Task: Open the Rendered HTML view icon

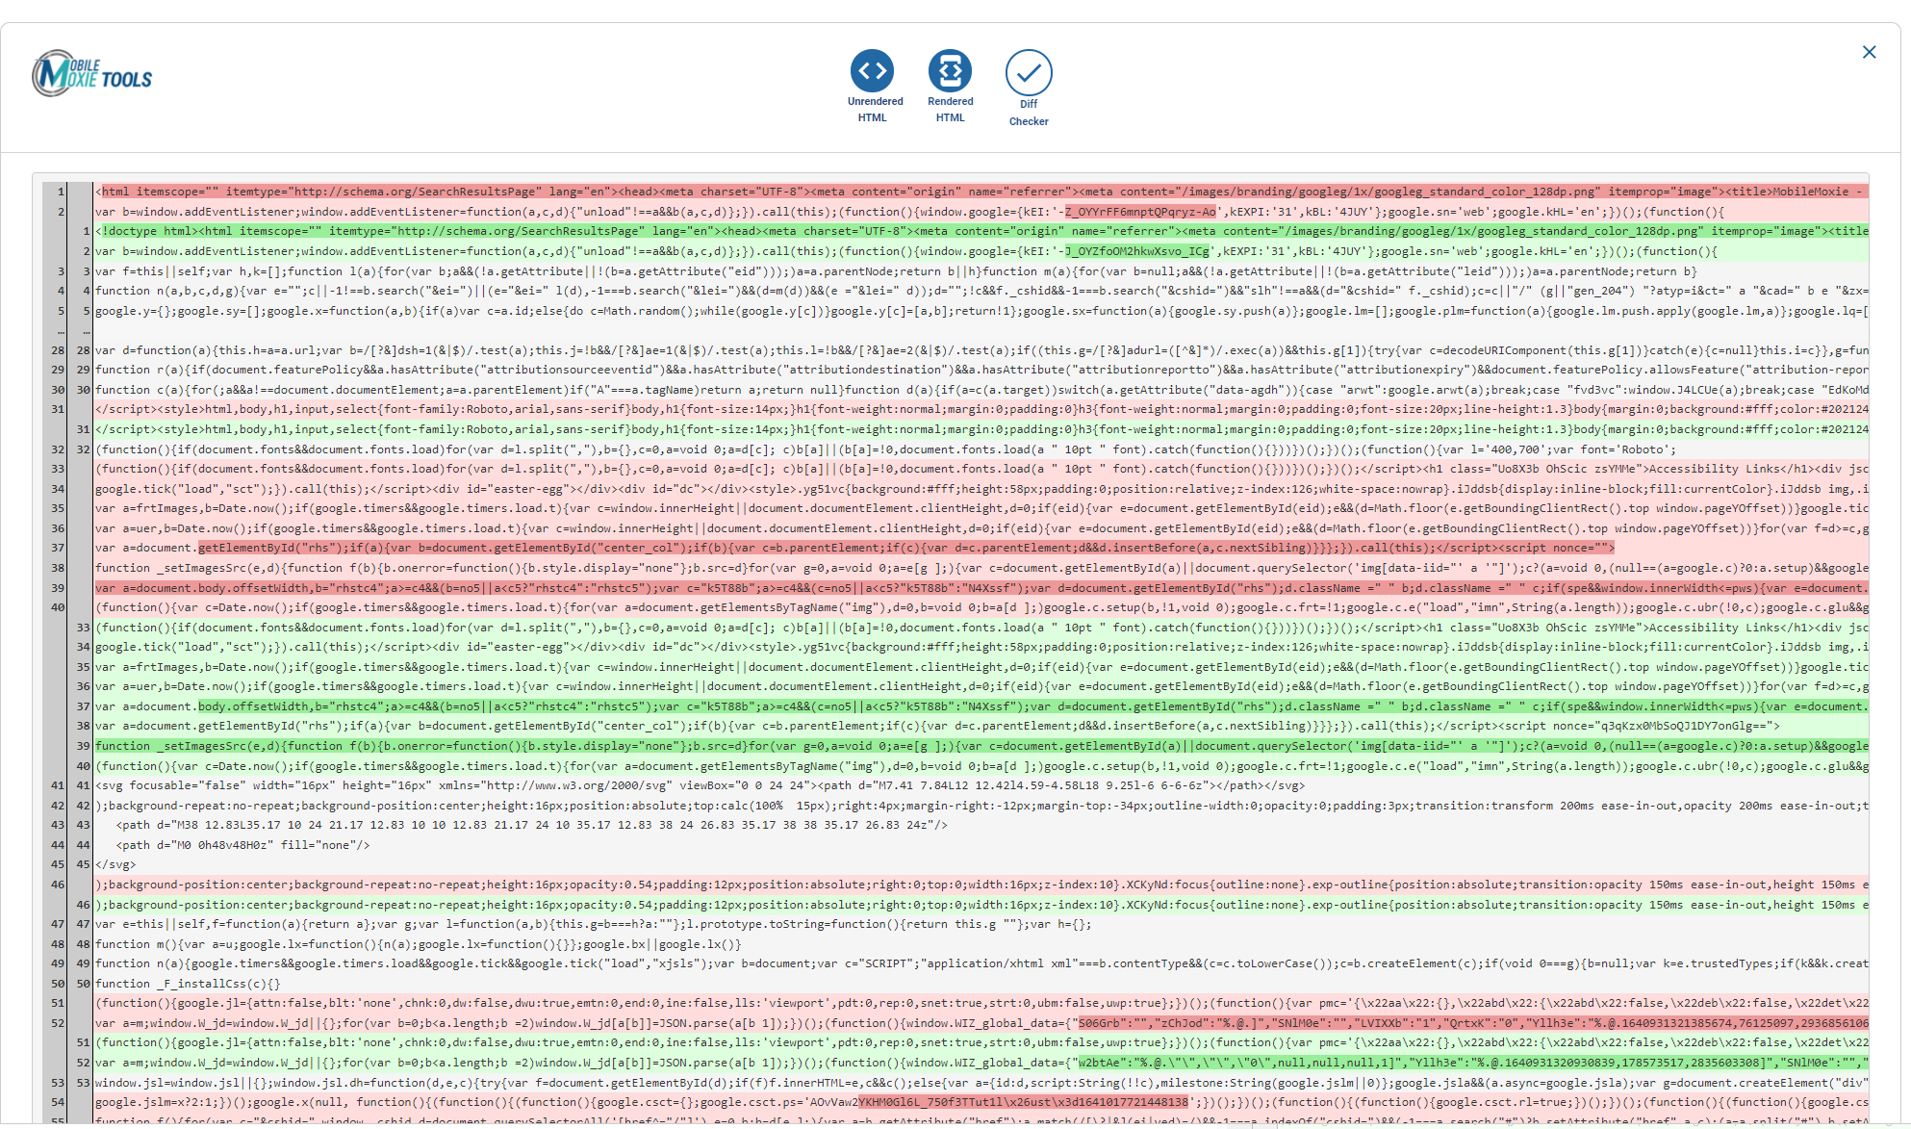Action: point(950,70)
